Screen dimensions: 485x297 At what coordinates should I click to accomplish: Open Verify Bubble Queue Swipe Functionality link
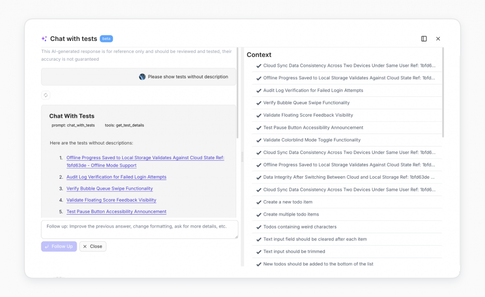pyautogui.click(x=109, y=188)
